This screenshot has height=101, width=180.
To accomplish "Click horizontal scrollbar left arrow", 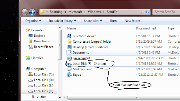I will [65, 98].
